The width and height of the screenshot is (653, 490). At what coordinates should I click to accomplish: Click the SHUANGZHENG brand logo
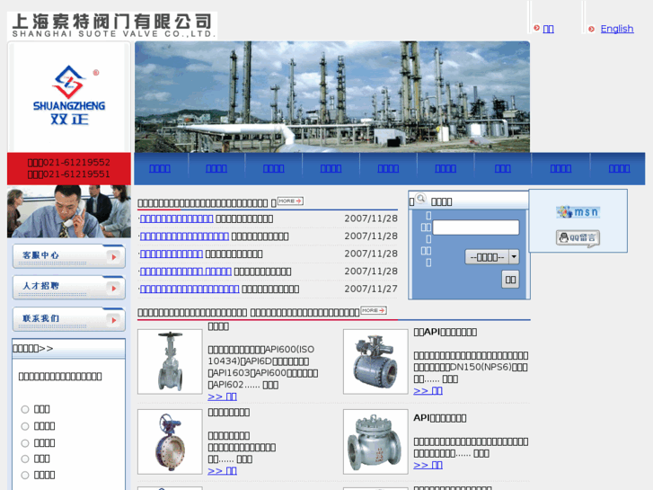tap(69, 96)
